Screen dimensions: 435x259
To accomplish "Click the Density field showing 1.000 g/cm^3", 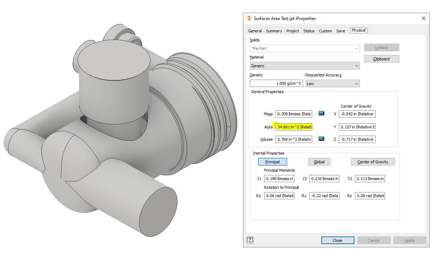I will coord(276,83).
